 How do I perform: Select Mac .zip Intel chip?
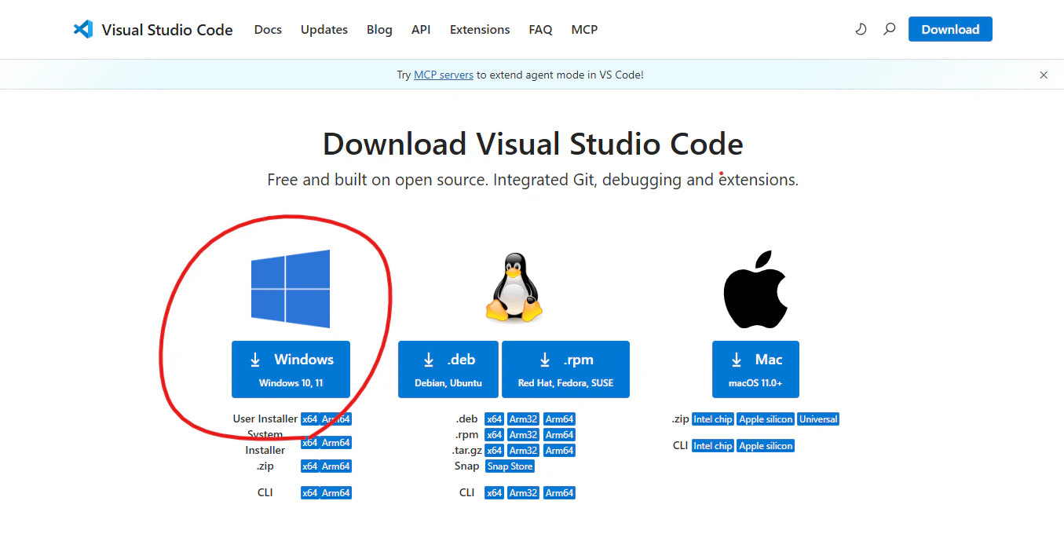coord(713,419)
